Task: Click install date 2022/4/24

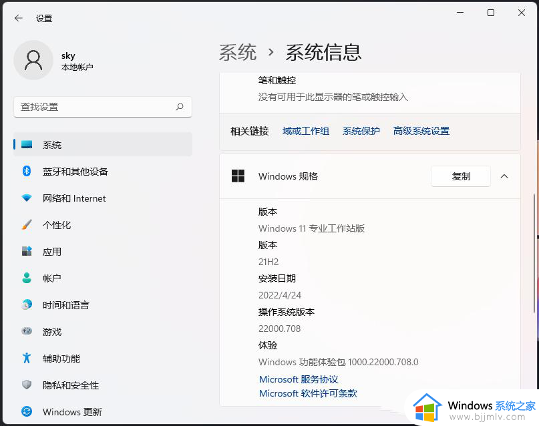Action: tap(280, 295)
